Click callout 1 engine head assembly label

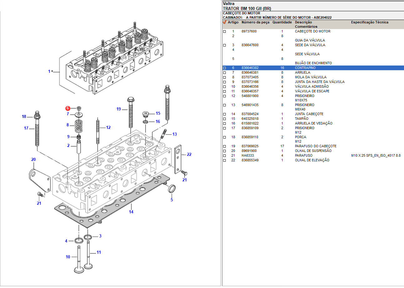[49, 71]
